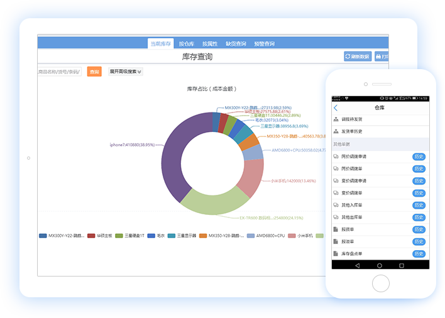Expand 展开高级搜索 advanced search
The width and height of the screenshot is (445, 318).
click(x=126, y=72)
